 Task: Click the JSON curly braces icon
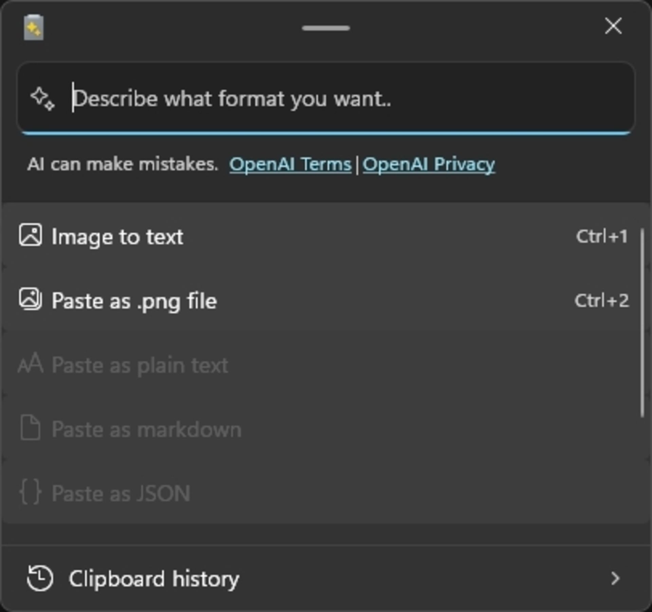(30, 491)
